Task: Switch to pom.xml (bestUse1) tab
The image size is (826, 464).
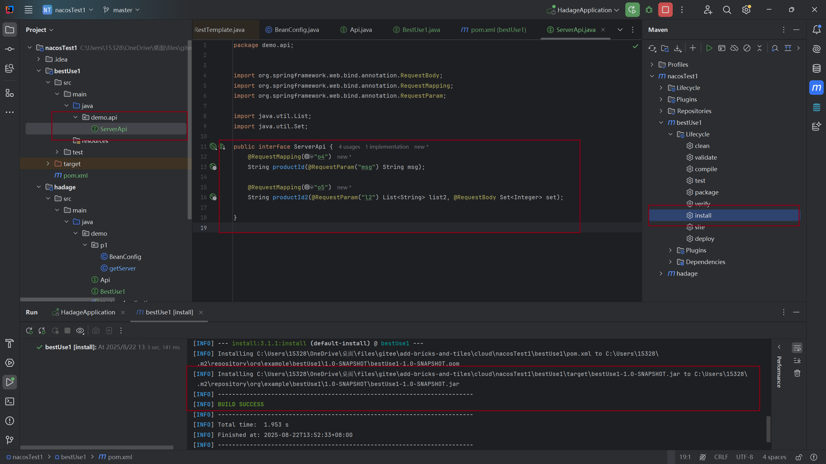Action: coord(494,30)
